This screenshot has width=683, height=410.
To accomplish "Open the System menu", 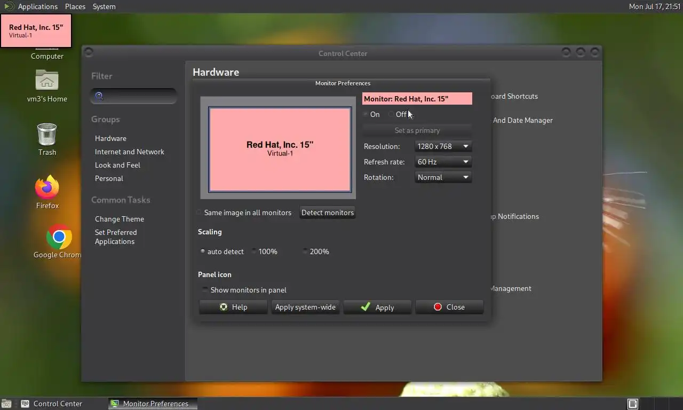I will [104, 6].
